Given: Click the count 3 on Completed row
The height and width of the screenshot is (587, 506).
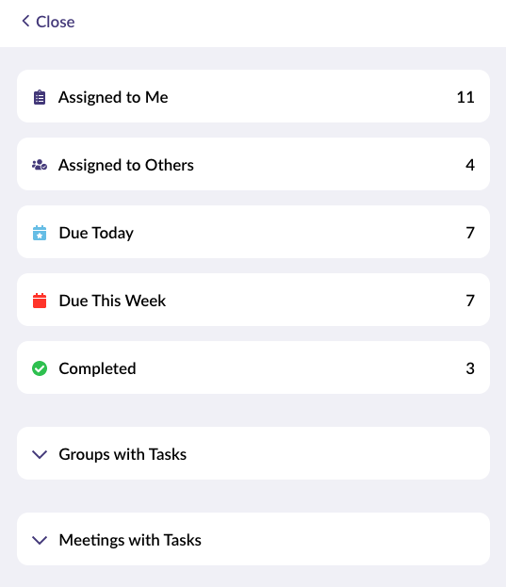Looking at the screenshot, I should point(470,368).
